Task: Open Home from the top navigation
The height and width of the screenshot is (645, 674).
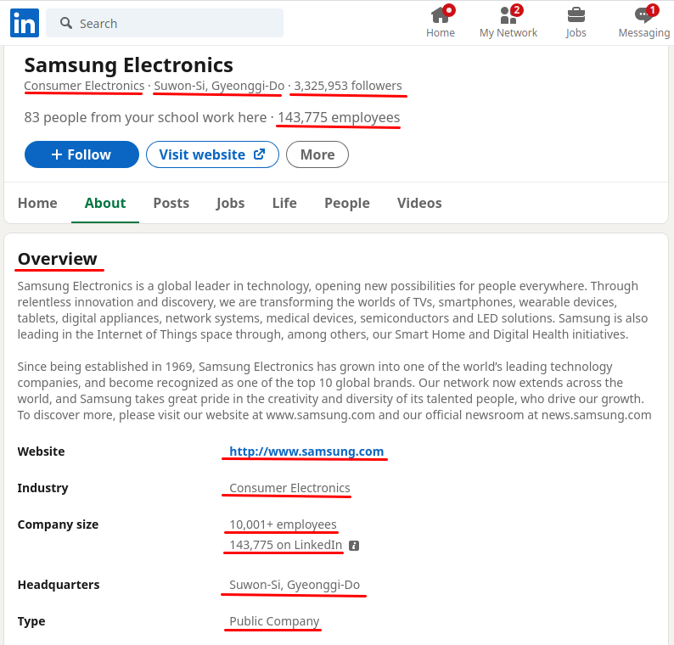Action: pos(441,21)
